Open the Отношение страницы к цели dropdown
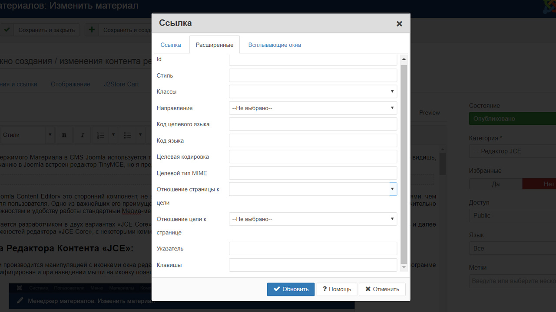 pos(313,189)
